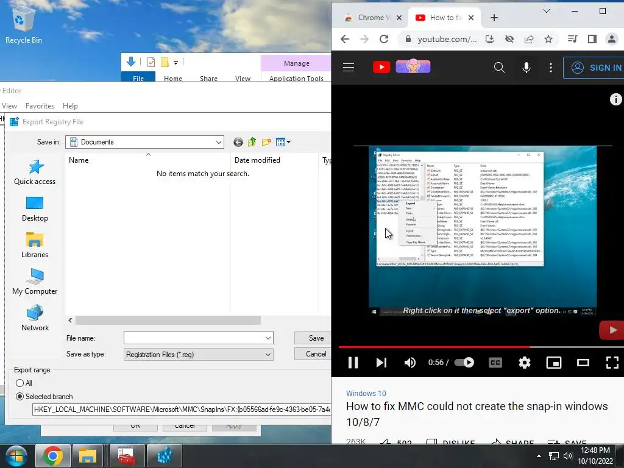Click the Properties checkmark quick access icon
The image size is (624, 468).
151,62
